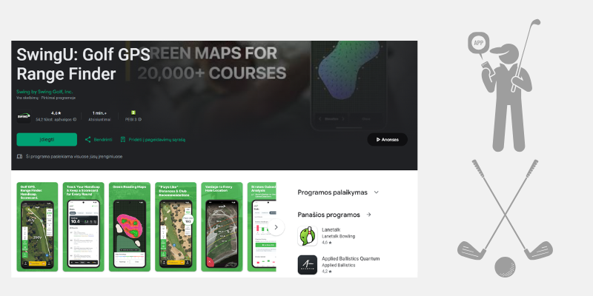The width and height of the screenshot is (593, 296).
Task: Open the Vantage to Every Hole Location screenshot
Action: pyautogui.click(x=222, y=227)
